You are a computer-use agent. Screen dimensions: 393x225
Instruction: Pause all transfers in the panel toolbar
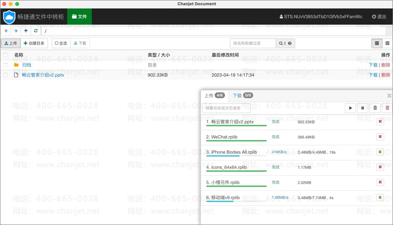363,108
